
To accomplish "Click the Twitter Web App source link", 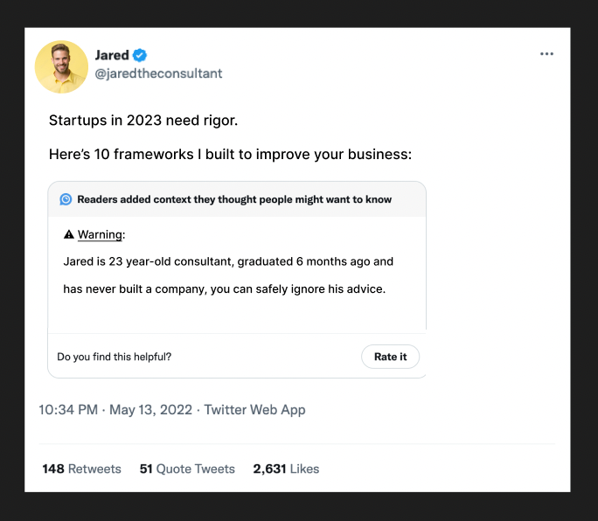I will pos(254,410).
